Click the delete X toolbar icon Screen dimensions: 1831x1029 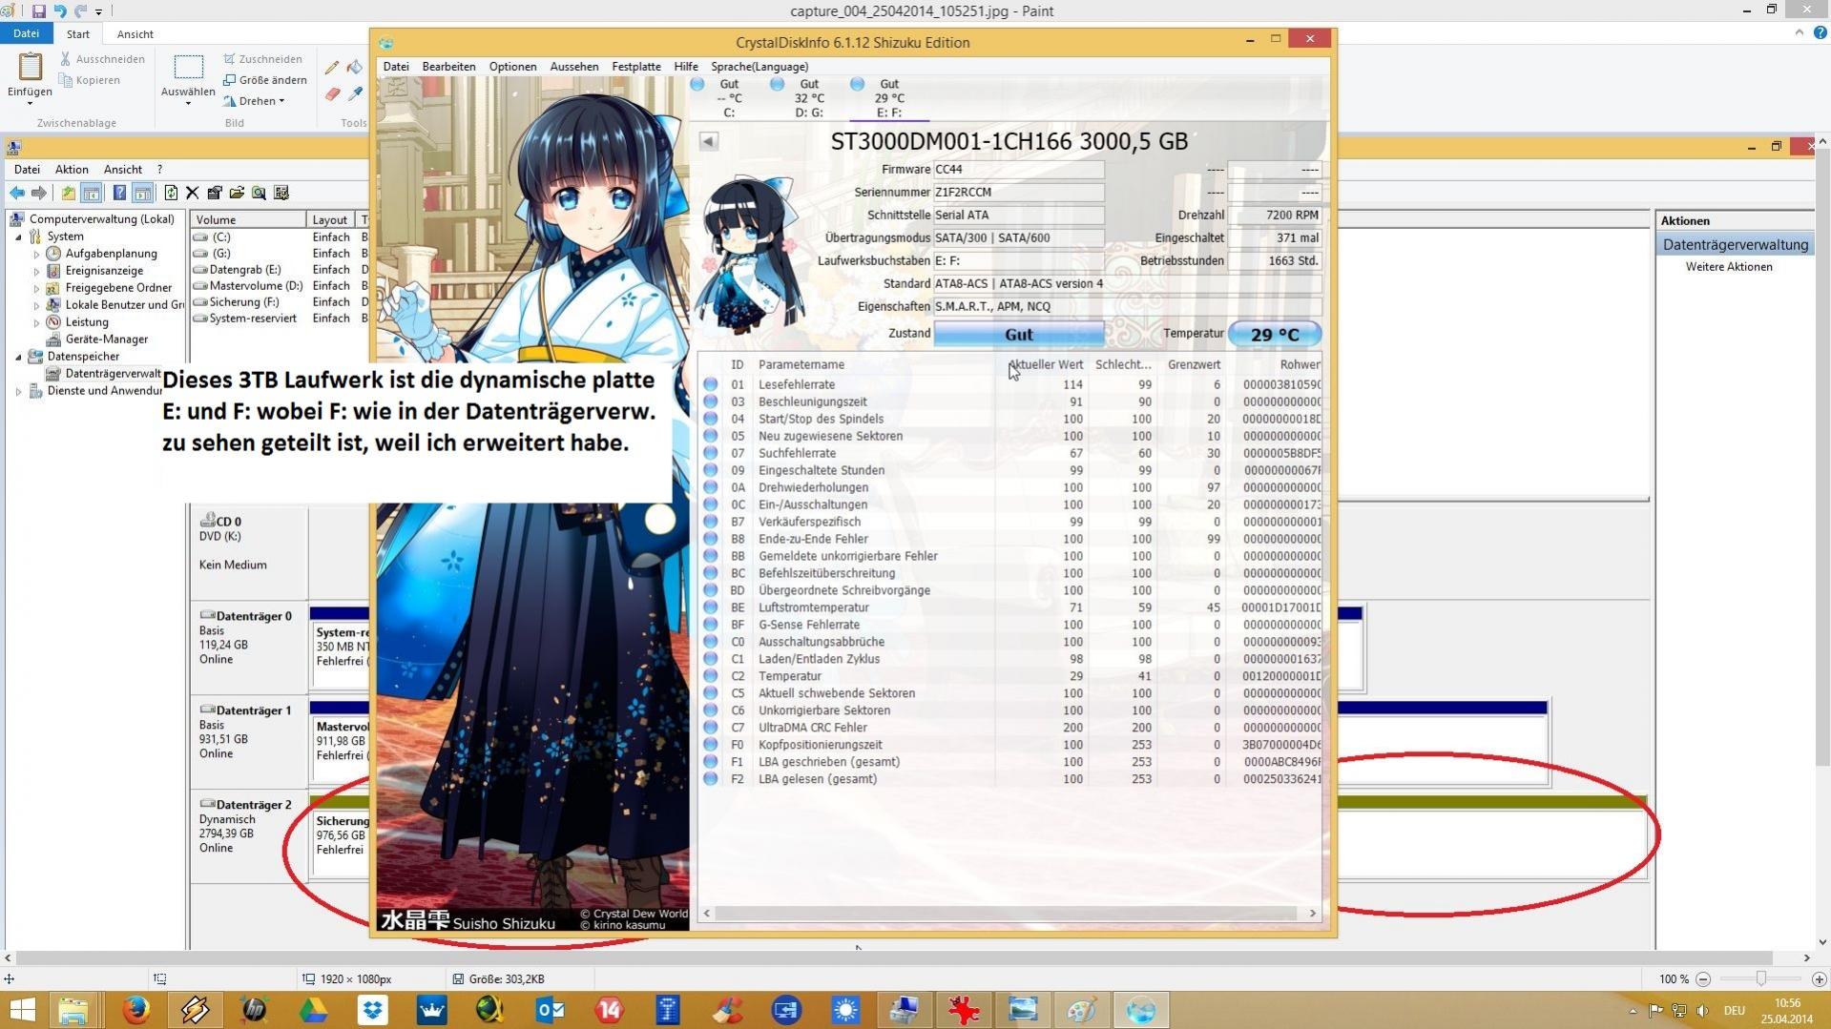[192, 194]
